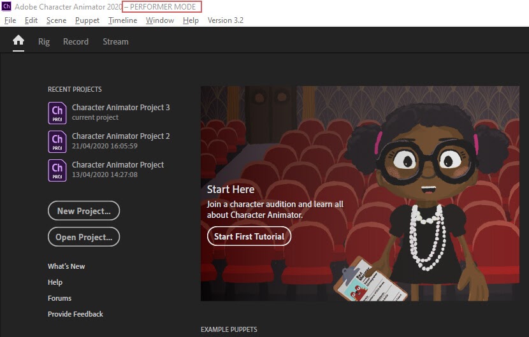Open Character Animator Project 2

coord(121,136)
